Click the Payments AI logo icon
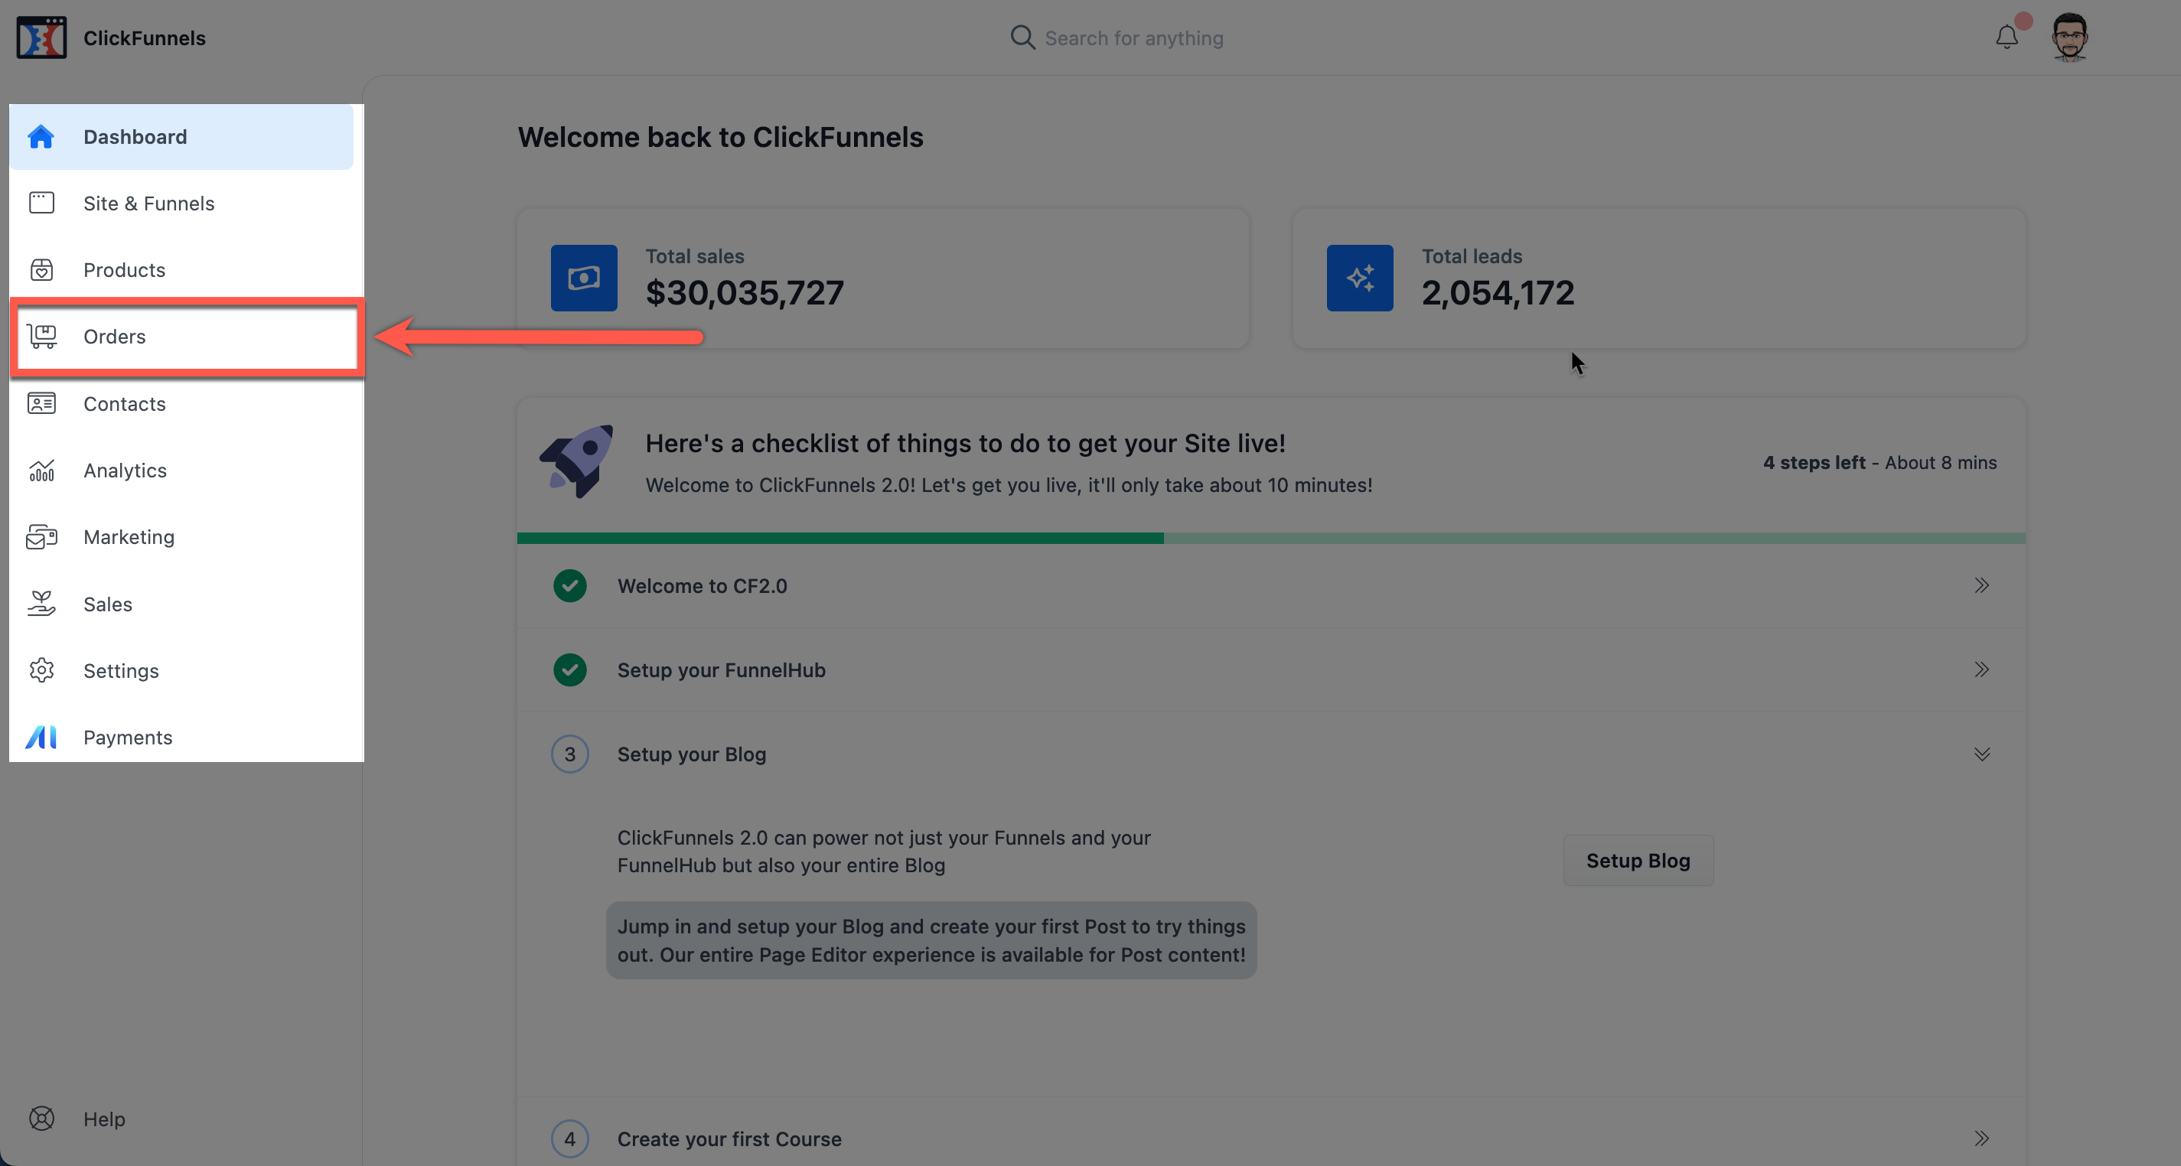 click(x=41, y=737)
